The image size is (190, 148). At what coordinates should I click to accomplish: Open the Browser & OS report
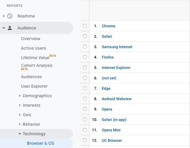coord(41,143)
